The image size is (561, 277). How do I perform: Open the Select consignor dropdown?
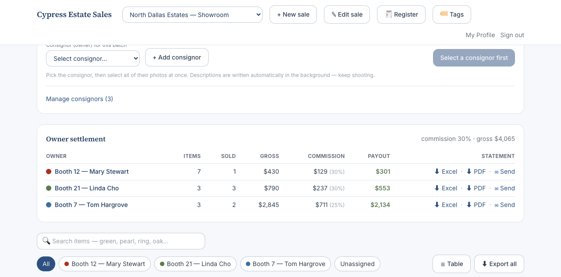[93, 58]
